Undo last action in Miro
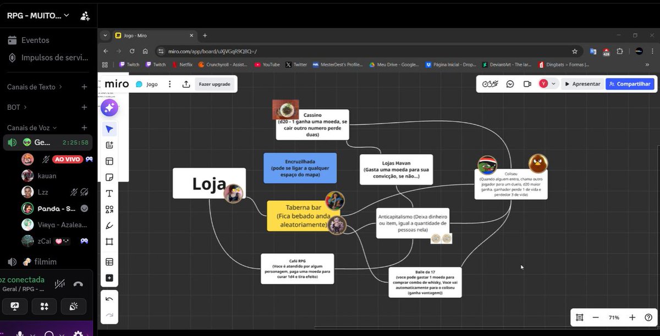660x336 pixels. (109, 299)
